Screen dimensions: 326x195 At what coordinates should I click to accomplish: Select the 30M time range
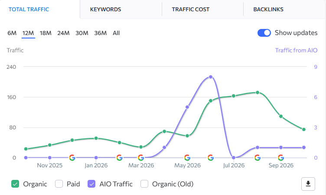click(x=82, y=33)
